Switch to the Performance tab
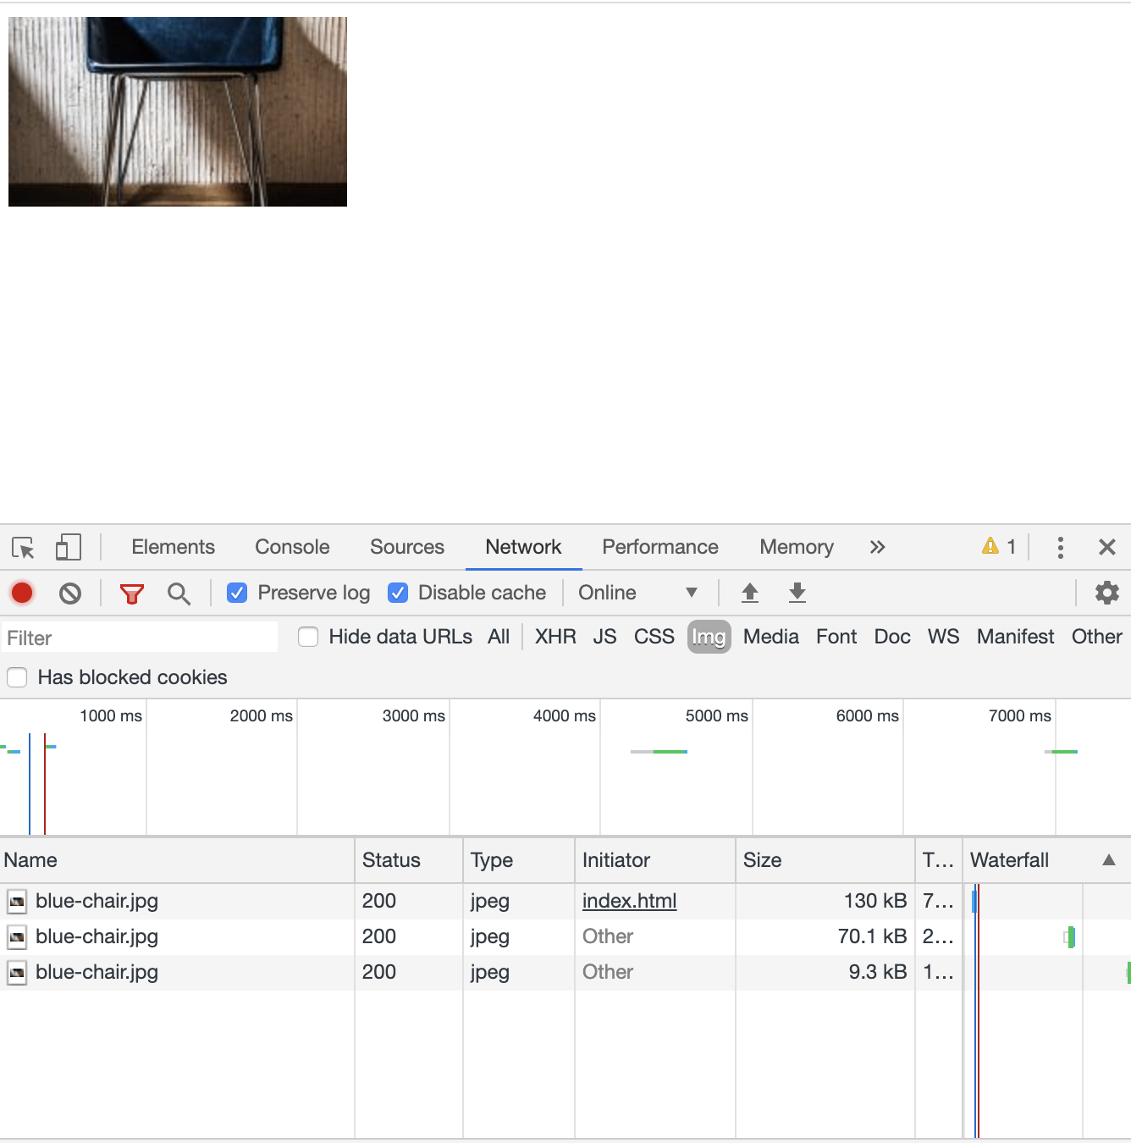1131x1143 pixels. 659,547
